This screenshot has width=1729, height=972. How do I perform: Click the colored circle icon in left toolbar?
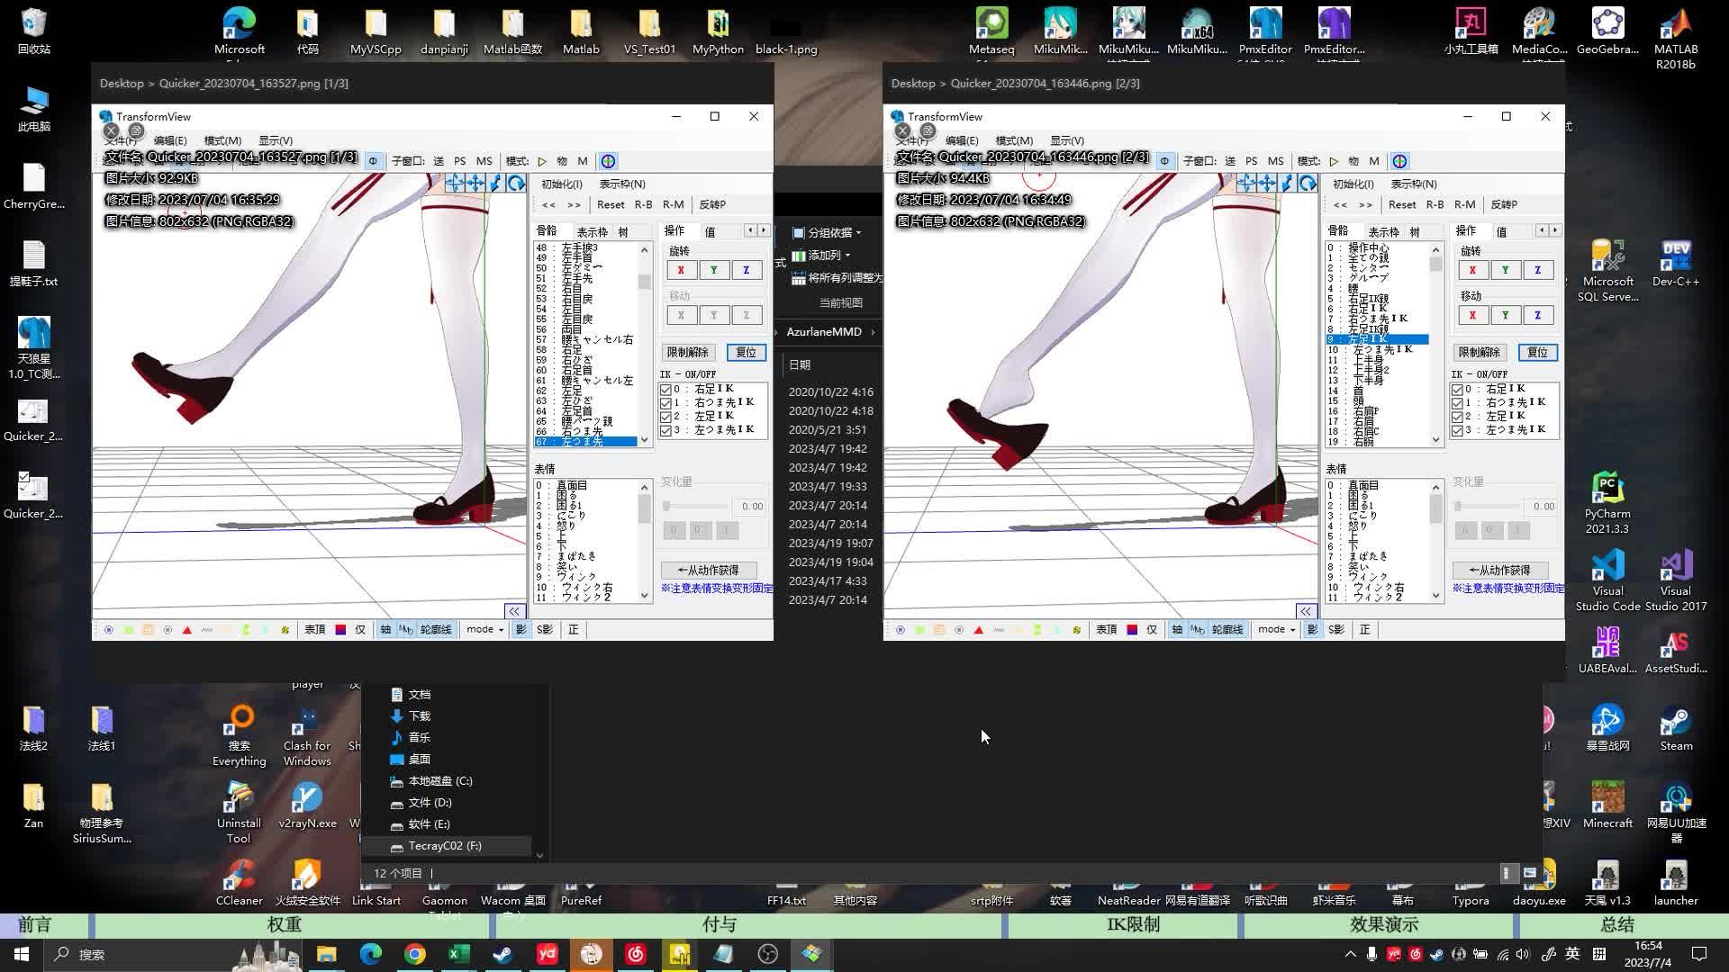coord(609,161)
